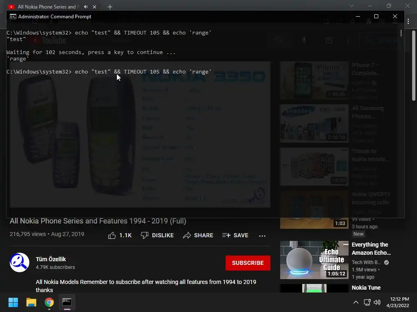Click the 216,795 views text
Screen dimensions: 417x312
click(28, 234)
